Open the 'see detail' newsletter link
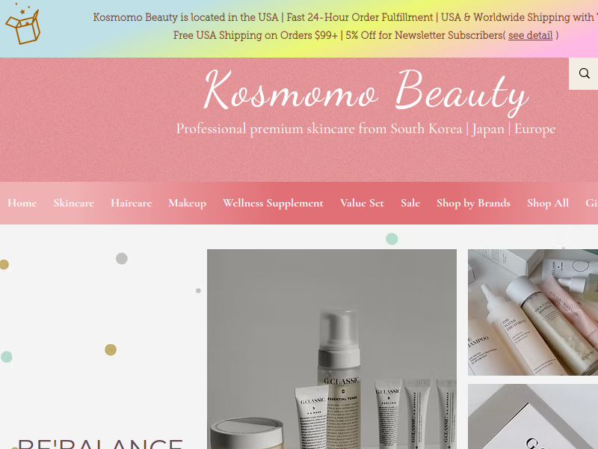598x449 pixels. click(x=530, y=35)
